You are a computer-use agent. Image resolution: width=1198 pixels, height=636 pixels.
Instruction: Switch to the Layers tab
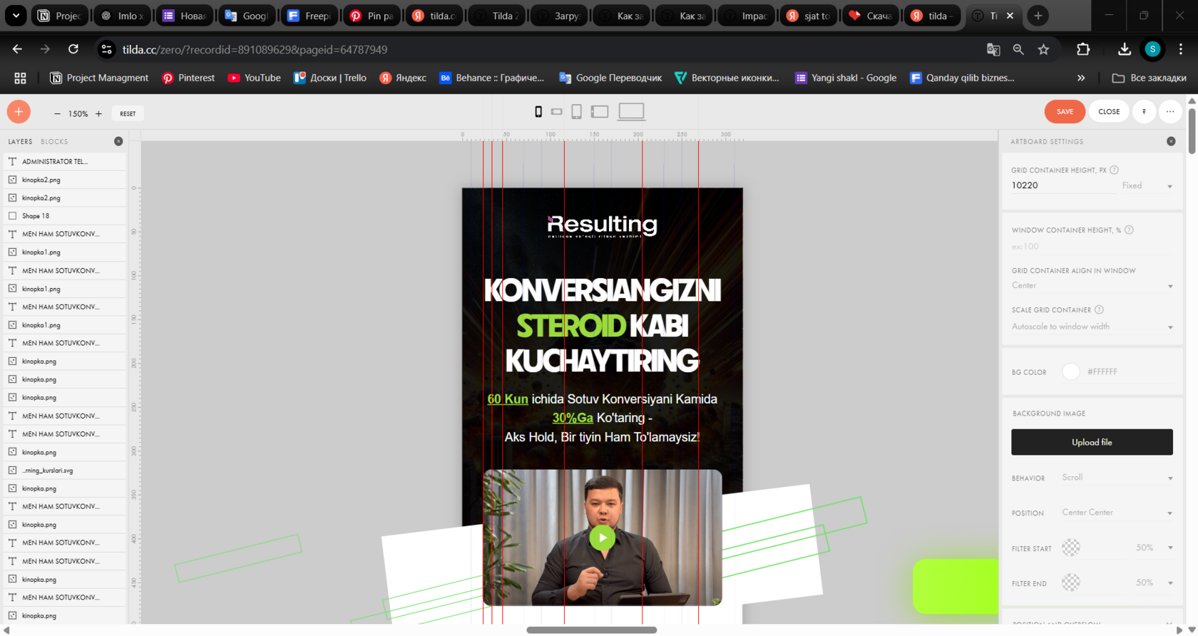[20, 142]
